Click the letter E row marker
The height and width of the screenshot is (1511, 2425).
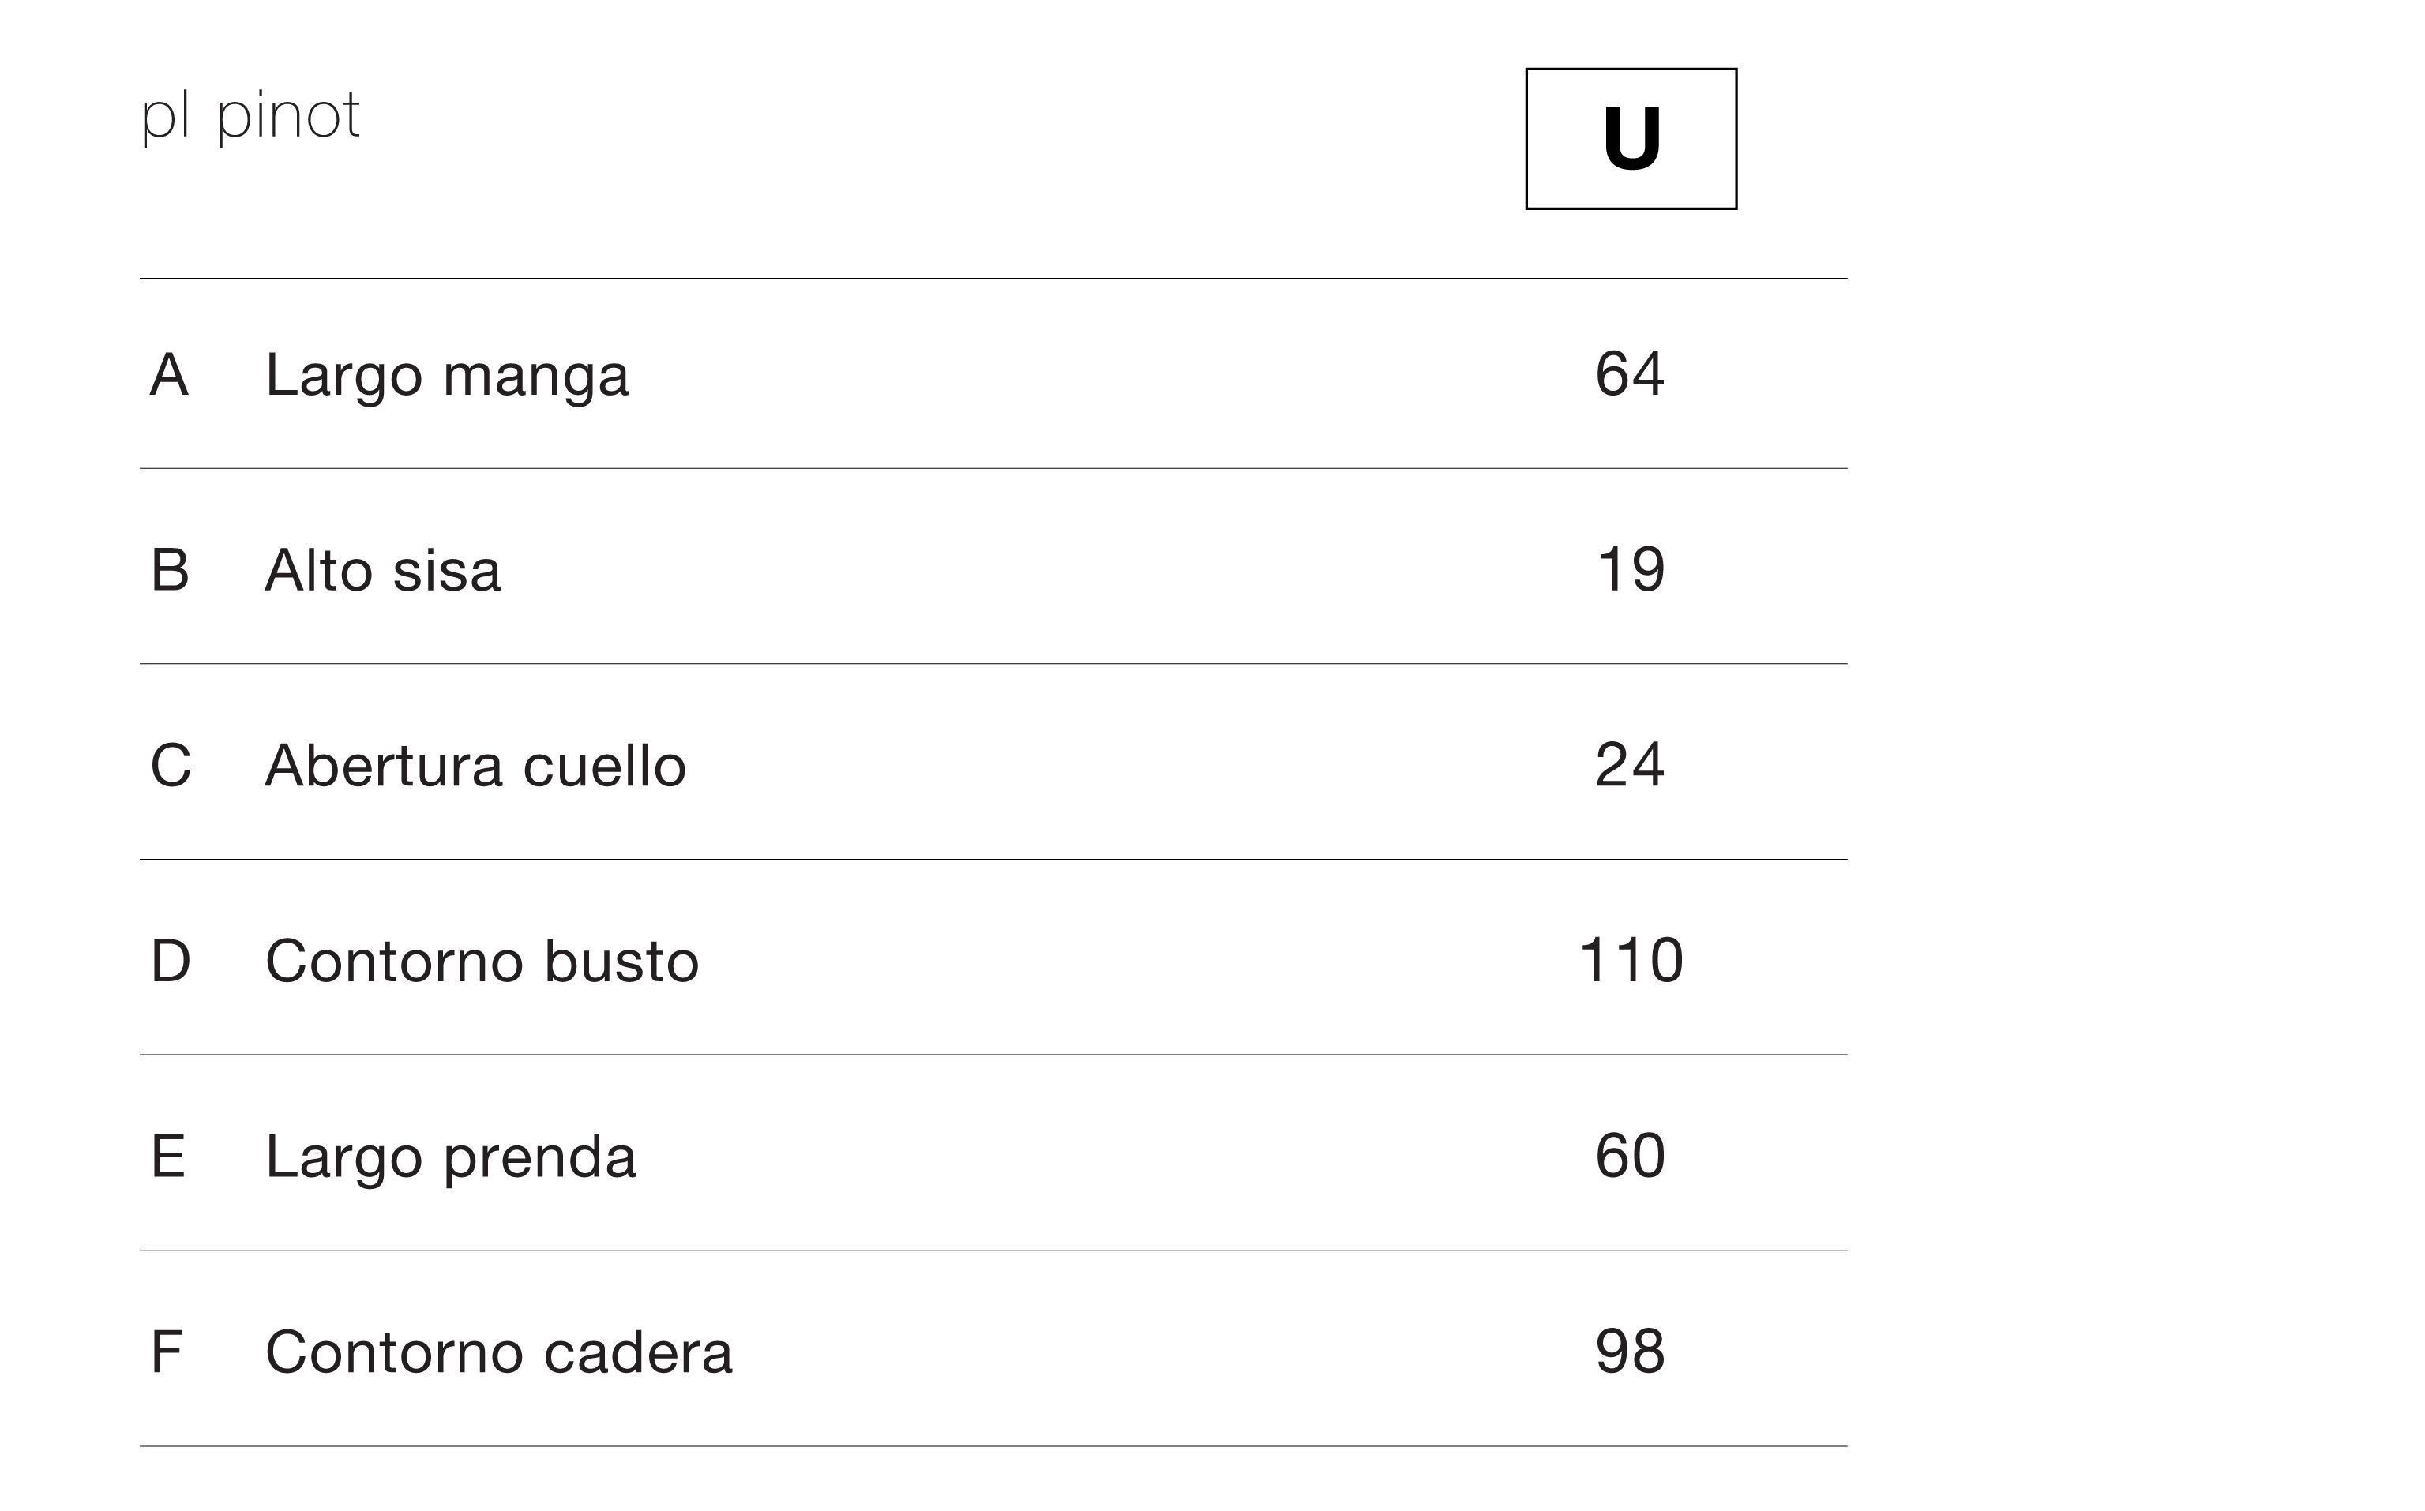(168, 1157)
